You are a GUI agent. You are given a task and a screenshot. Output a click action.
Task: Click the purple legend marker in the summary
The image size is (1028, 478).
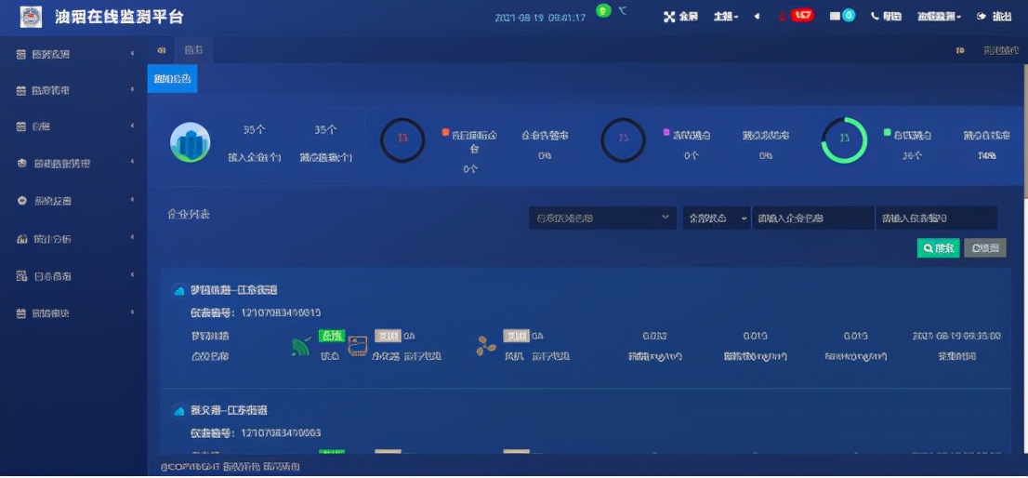pyautogui.click(x=666, y=132)
